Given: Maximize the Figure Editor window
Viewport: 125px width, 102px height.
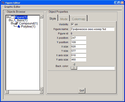Looking at the screenshot, I should [x=119, y=3].
